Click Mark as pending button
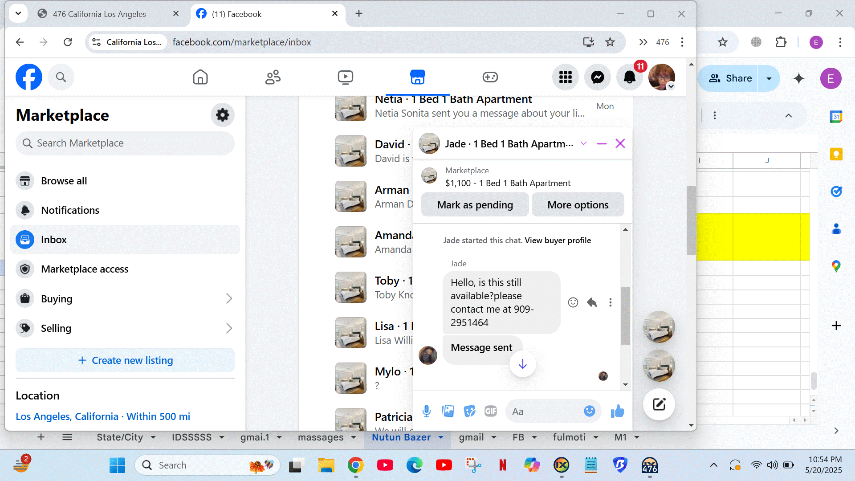Image resolution: width=855 pixels, height=481 pixels. pos(475,205)
